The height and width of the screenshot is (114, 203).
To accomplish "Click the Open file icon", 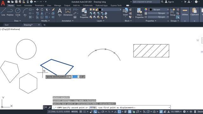I will (x=12, y=2).
